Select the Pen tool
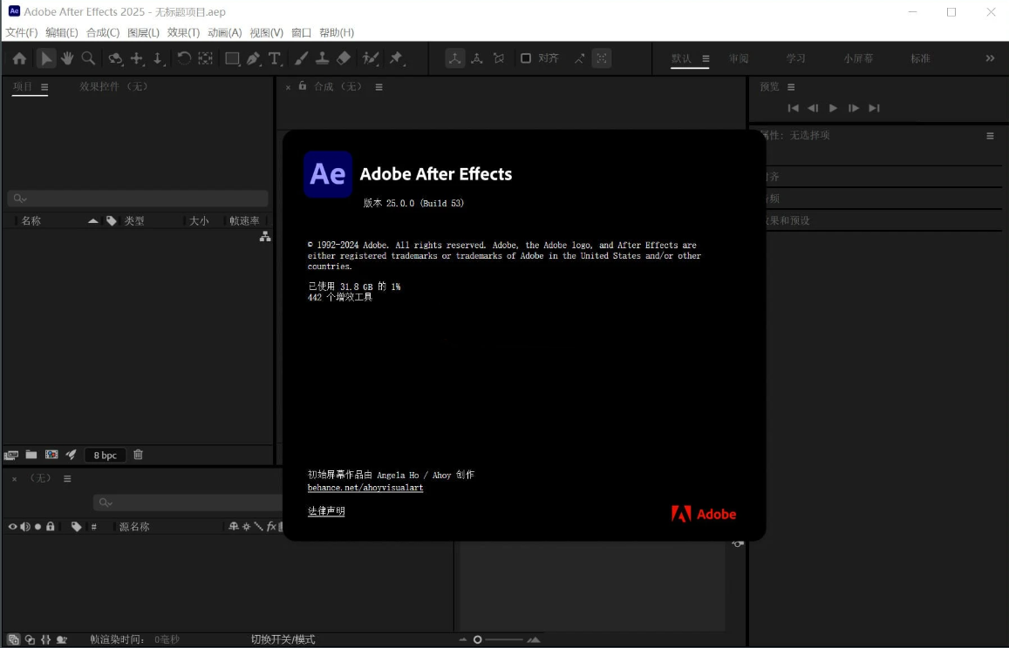 point(254,57)
